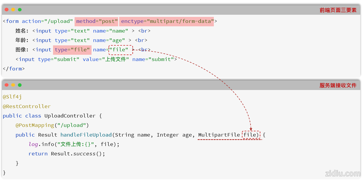This screenshot has width=363, height=180.
Task: Click the highlighted type="file" attribute
Action: [x=72, y=50]
